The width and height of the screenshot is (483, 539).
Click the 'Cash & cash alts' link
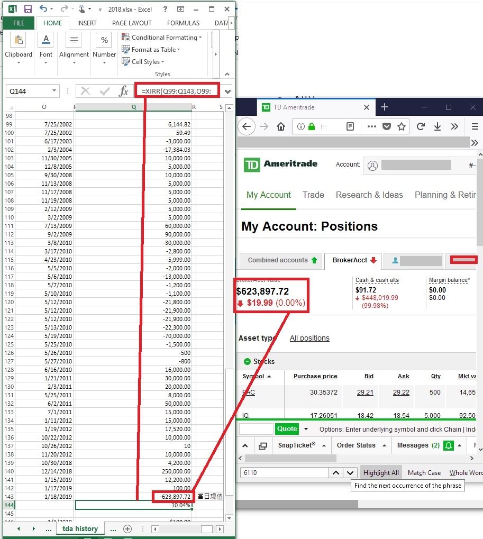coord(377,280)
